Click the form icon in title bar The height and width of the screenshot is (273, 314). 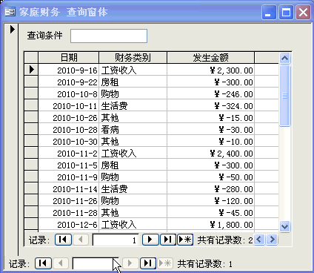pyautogui.click(x=10, y=12)
